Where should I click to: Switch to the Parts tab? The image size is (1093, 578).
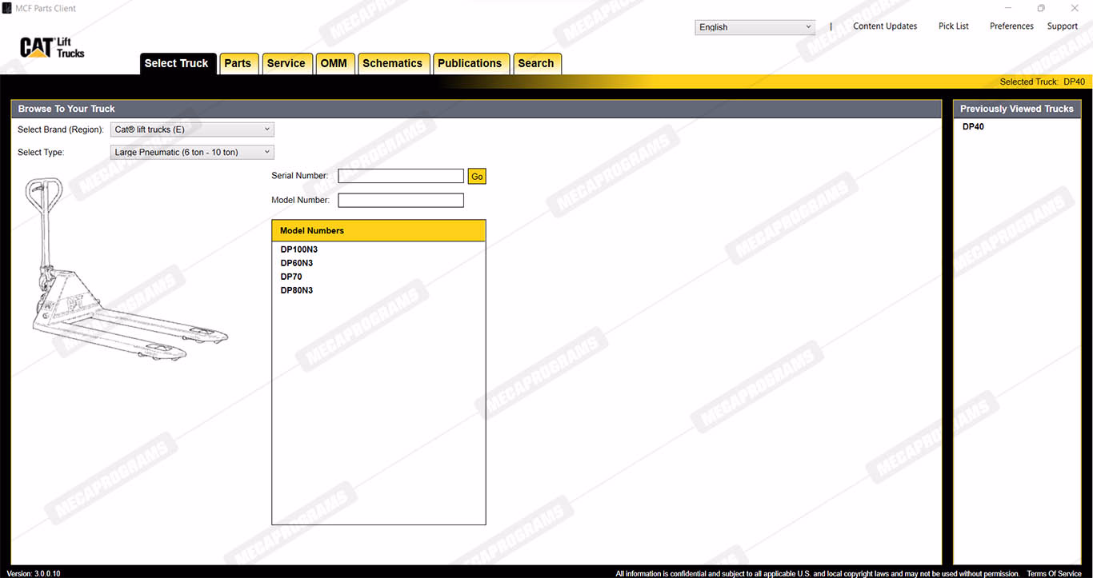coord(238,64)
